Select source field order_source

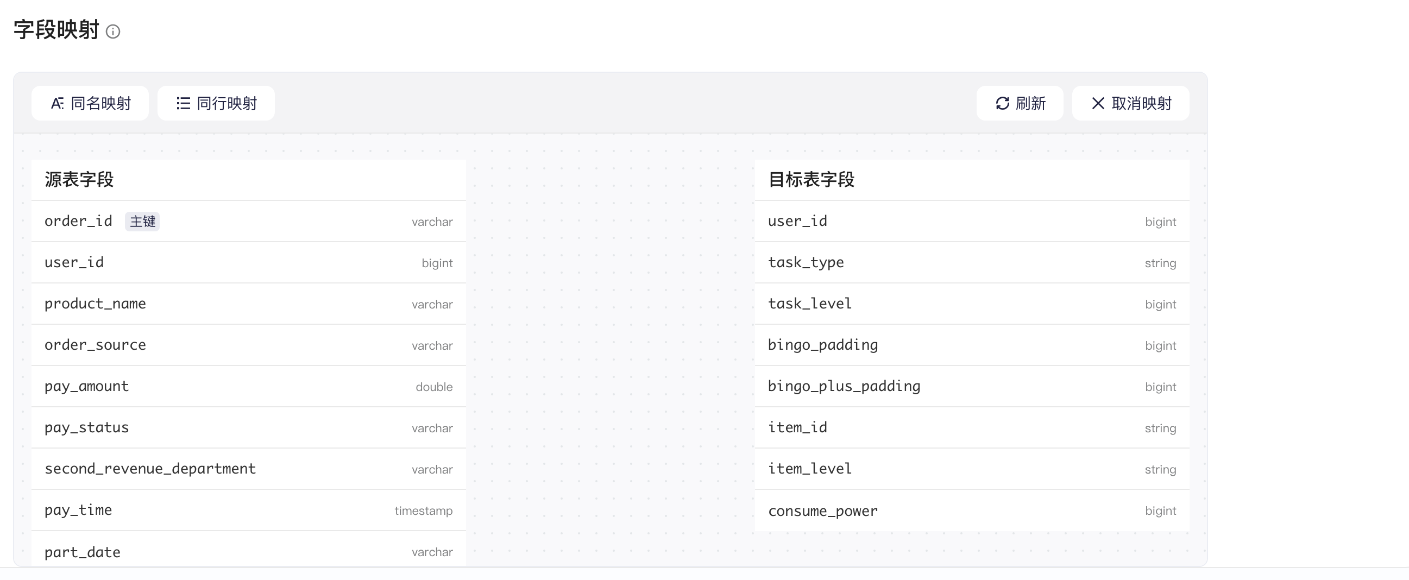(x=249, y=345)
